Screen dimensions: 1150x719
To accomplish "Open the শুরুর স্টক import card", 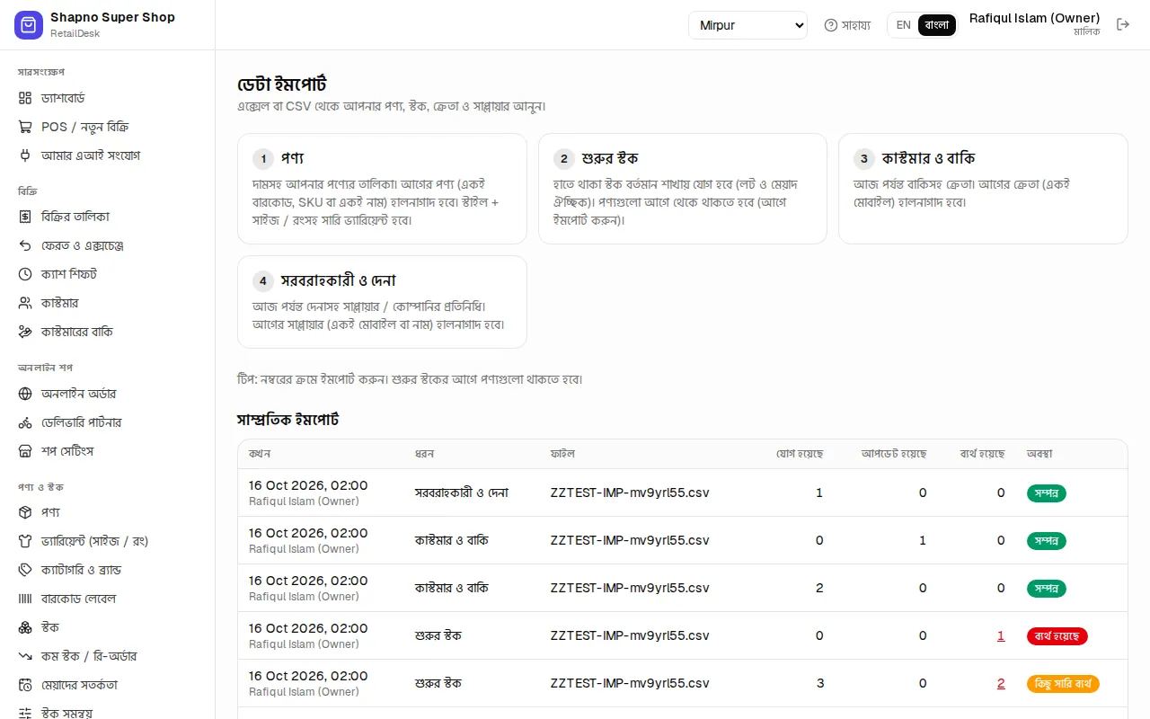I will pos(682,189).
